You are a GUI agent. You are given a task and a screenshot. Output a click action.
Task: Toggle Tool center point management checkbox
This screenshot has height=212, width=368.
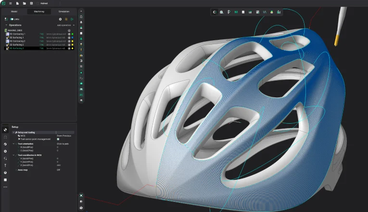point(58,139)
